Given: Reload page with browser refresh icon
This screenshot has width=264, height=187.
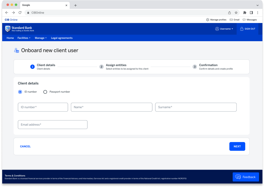Looking at the screenshot, I should click(x=20, y=13).
